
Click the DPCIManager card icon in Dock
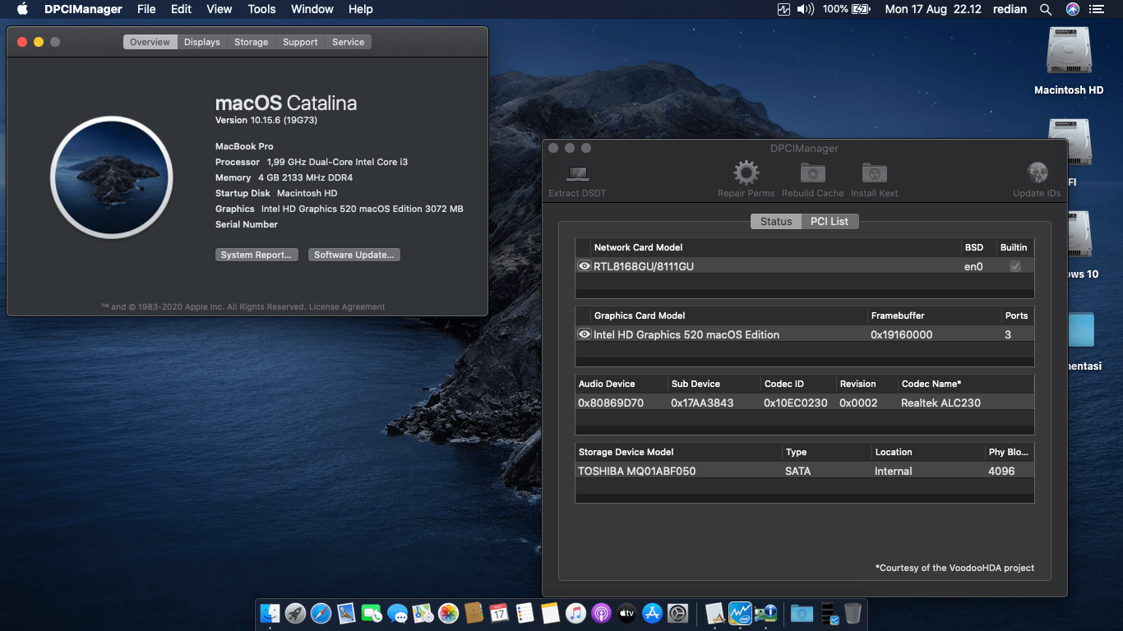pyautogui.click(x=765, y=613)
